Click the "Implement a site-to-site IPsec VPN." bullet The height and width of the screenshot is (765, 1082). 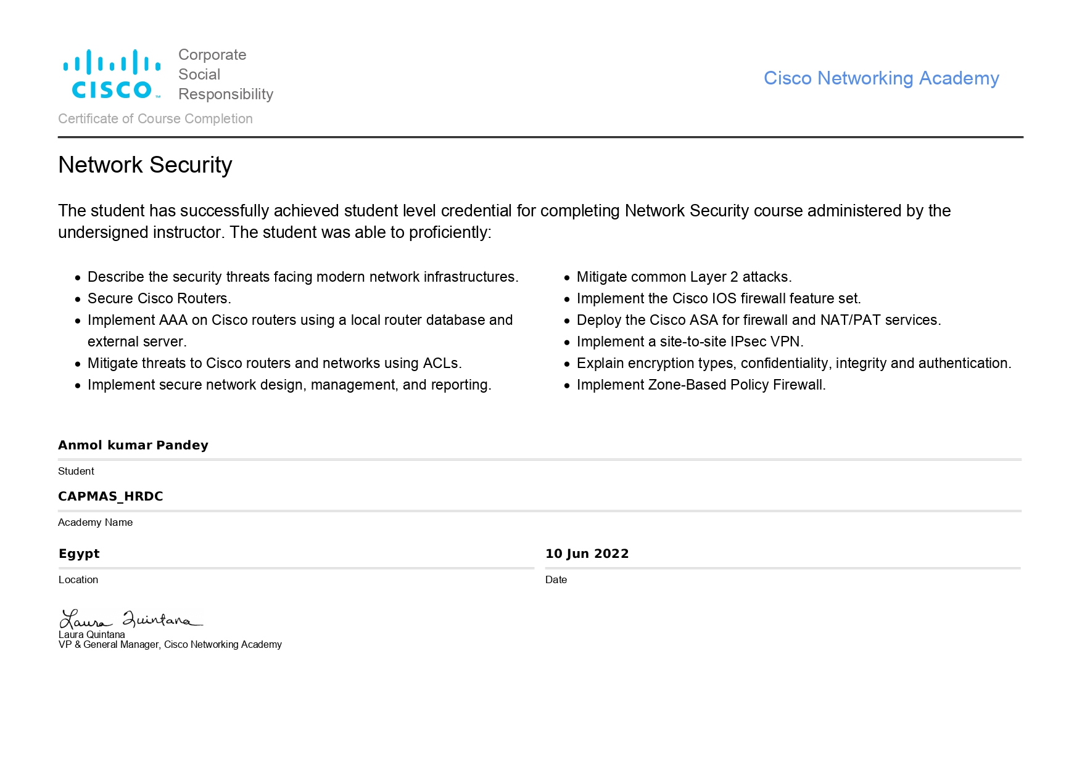click(x=690, y=342)
